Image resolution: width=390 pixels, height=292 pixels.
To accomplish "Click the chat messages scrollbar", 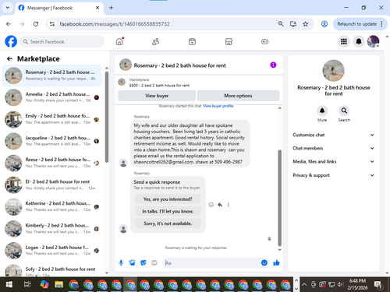I will coord(280,198).
